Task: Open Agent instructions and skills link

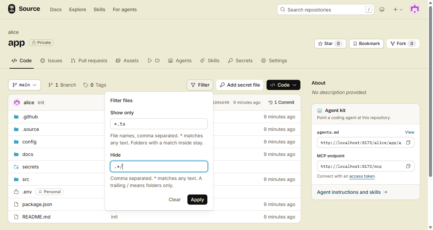Action: coord(352,192)
